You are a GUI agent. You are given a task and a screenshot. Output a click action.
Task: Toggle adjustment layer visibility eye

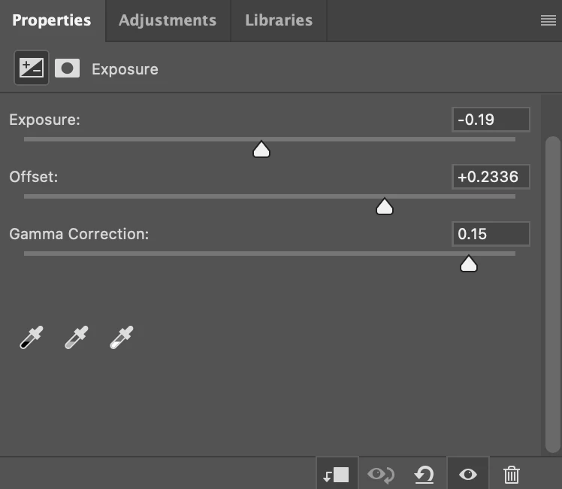point(468,474)
